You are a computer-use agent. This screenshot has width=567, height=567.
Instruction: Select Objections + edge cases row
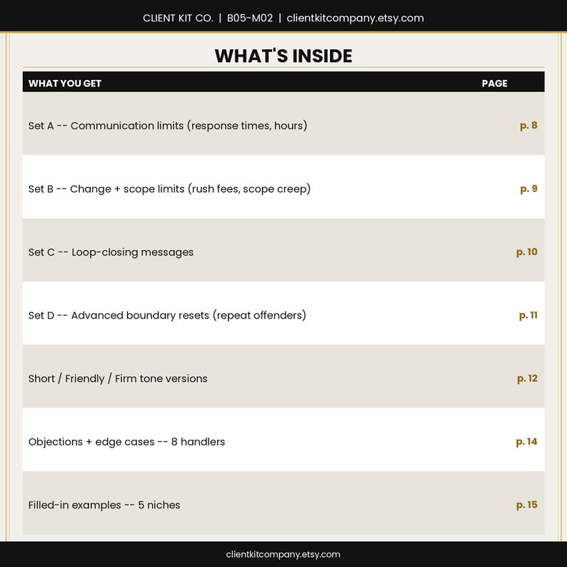tap(283, 440)
